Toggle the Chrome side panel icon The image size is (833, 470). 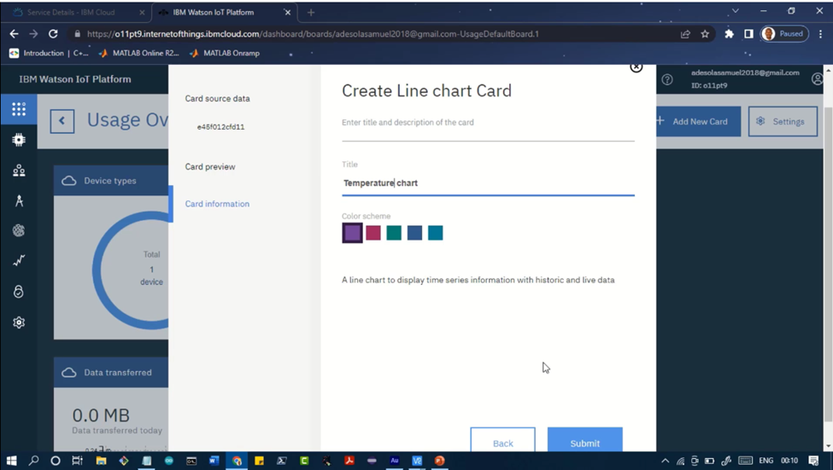point(748,34)
